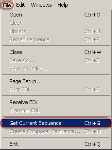112x150 pixels.
Task: Click Get Current Sequence
Action: pos(56,123)
